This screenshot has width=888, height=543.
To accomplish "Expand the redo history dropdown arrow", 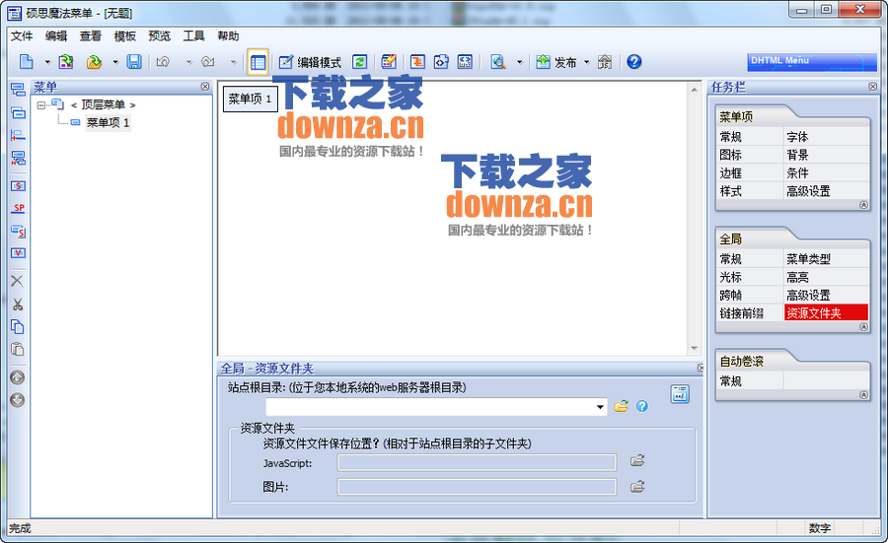I will pos(233,62).
